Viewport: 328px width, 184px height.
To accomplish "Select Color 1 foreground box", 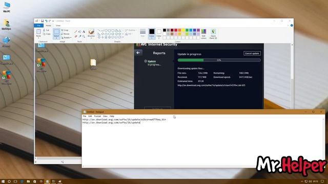I will click(x=152, y=34).
